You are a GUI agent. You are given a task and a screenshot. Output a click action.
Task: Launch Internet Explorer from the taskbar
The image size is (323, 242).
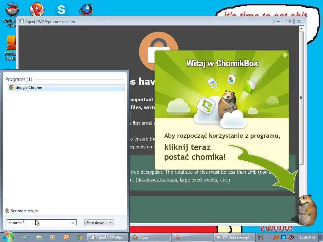point(25,237)
